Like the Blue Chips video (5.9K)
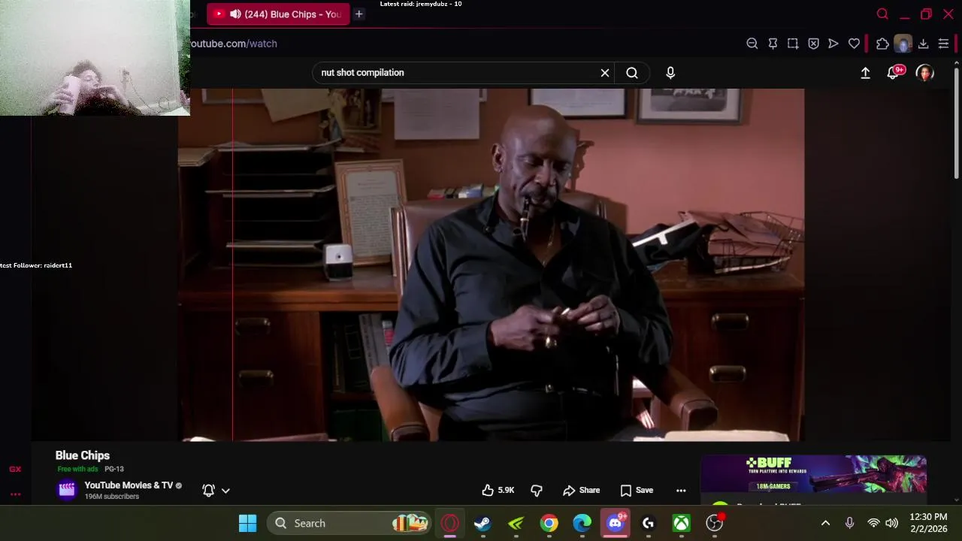 click(x=498, y=490)
